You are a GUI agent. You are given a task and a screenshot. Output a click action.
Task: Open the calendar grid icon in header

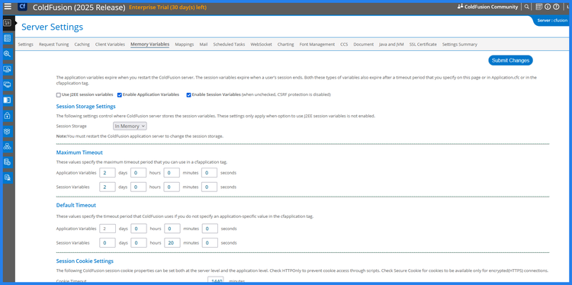538,7
